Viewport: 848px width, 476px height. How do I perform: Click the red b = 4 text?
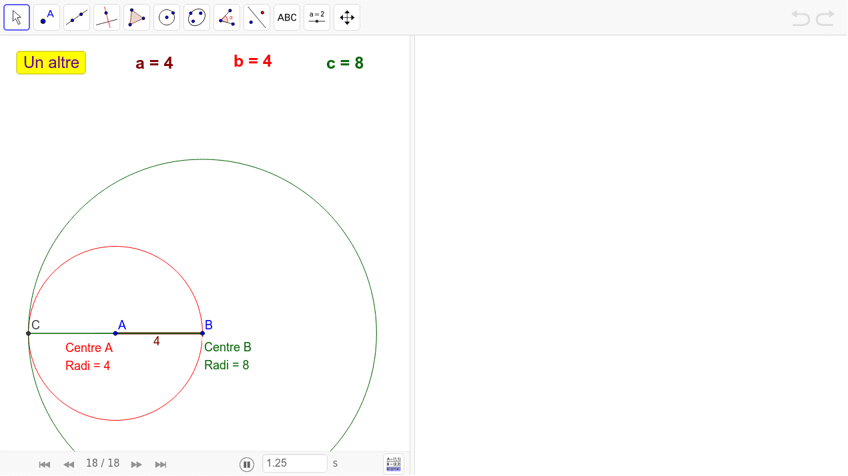click(253, 61)
